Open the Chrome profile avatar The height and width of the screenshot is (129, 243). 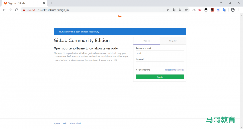pos(233,10)
